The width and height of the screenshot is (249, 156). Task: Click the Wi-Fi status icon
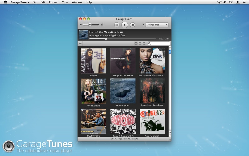pyautogui.click(x=219, y=2)
